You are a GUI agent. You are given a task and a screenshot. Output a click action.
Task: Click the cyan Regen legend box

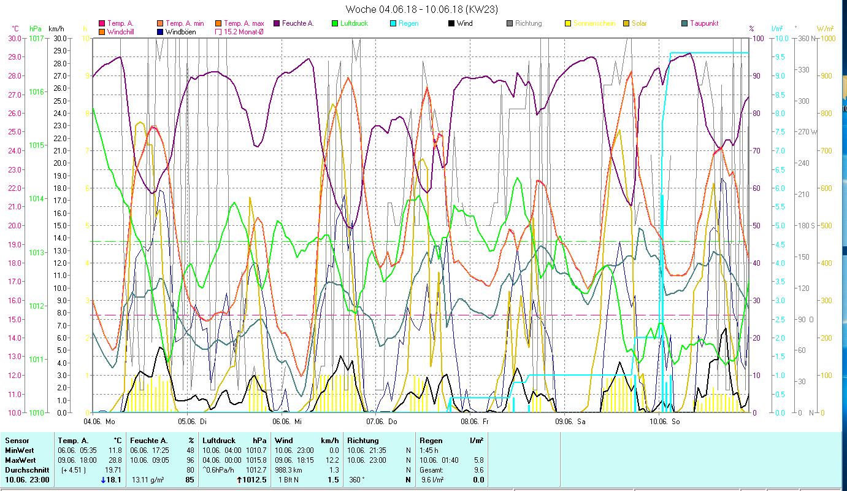click(x=393, y=23)
